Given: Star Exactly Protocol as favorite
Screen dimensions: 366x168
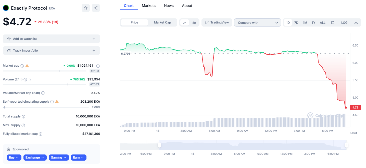Looking at the screenshot, I should point(86,8).
